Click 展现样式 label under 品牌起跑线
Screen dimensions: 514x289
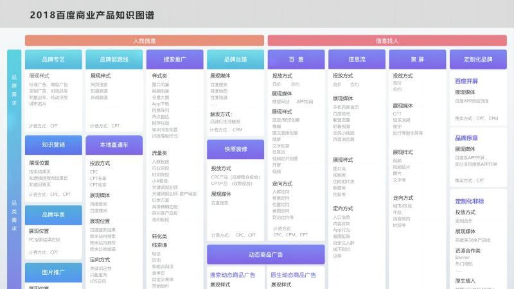pyautogui.click(x=100, y=76)
